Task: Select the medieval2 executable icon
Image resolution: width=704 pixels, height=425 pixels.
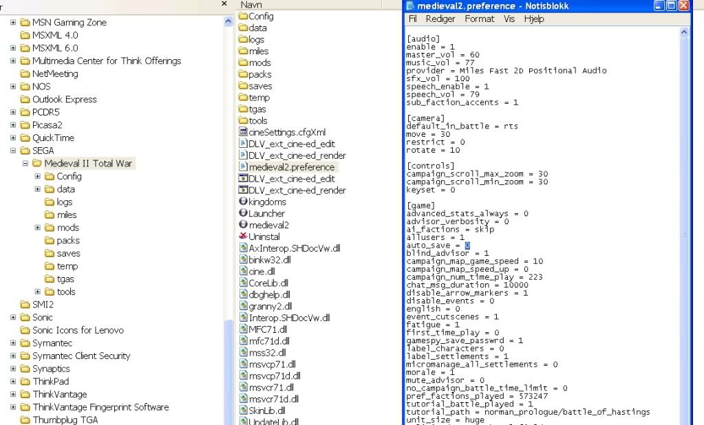Action: (x=243, y=225)
